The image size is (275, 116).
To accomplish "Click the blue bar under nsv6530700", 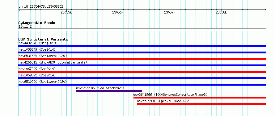I will [x=142, y=85].
